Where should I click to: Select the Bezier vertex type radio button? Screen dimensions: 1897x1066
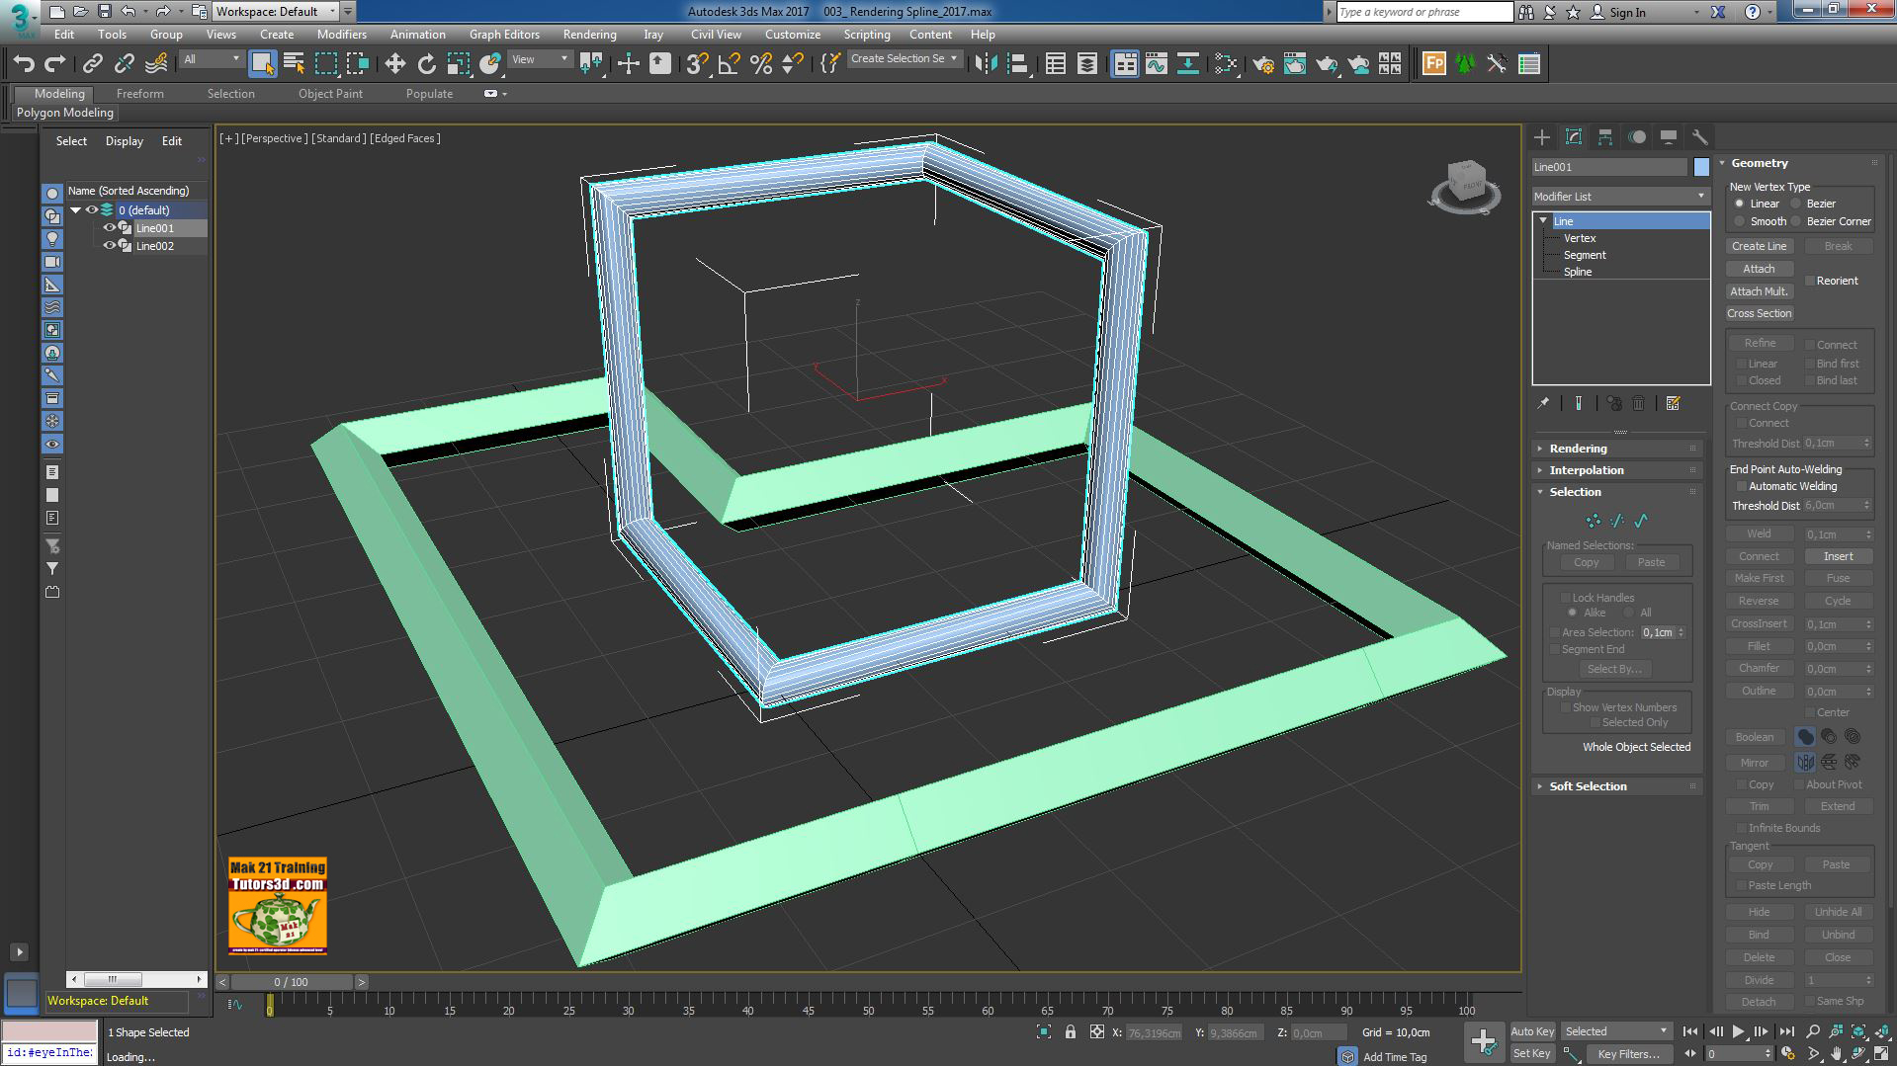click(x=1796, y=204)
